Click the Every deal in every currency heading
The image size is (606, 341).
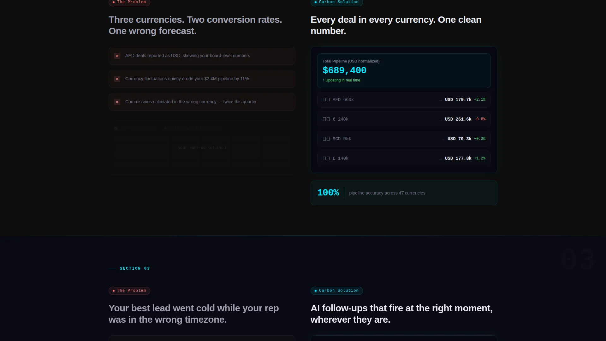click(x=396, y=25)
